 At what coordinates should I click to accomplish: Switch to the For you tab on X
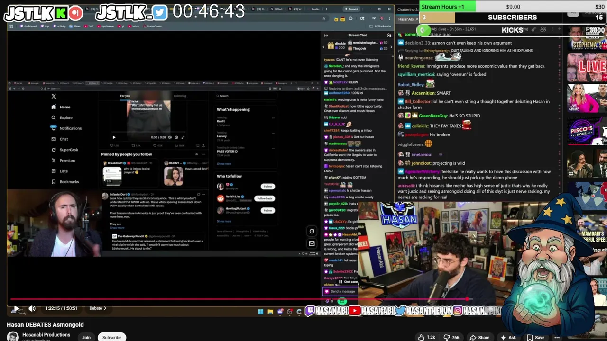[125, 96]
